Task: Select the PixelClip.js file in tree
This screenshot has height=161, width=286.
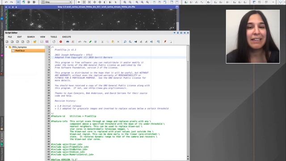Action: [x=28, y=51]
